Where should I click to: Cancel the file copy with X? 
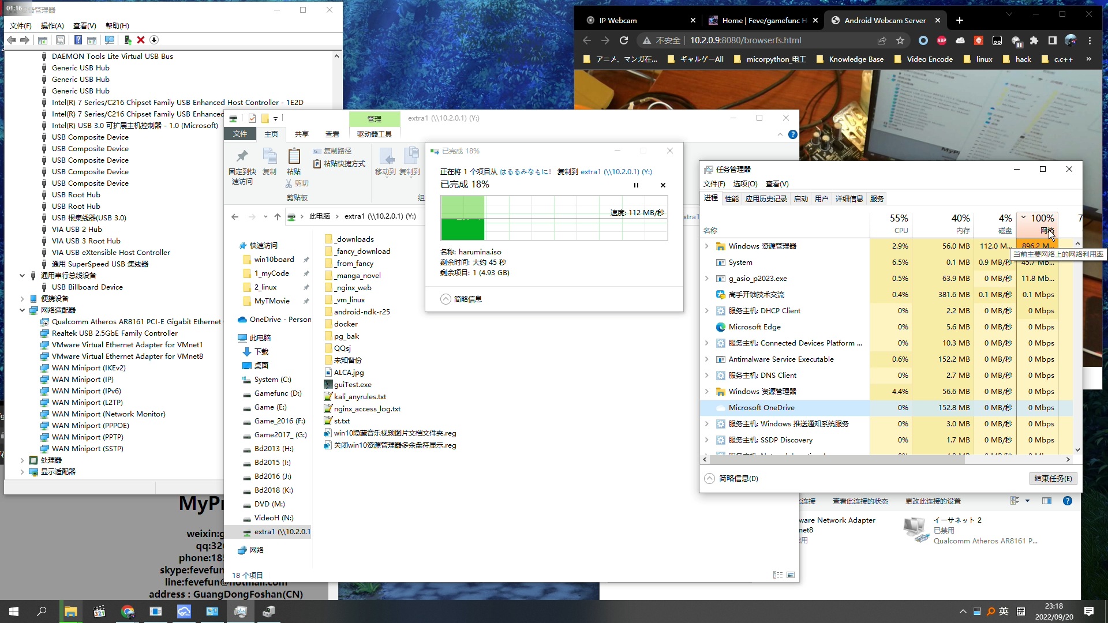pos(663,185)
